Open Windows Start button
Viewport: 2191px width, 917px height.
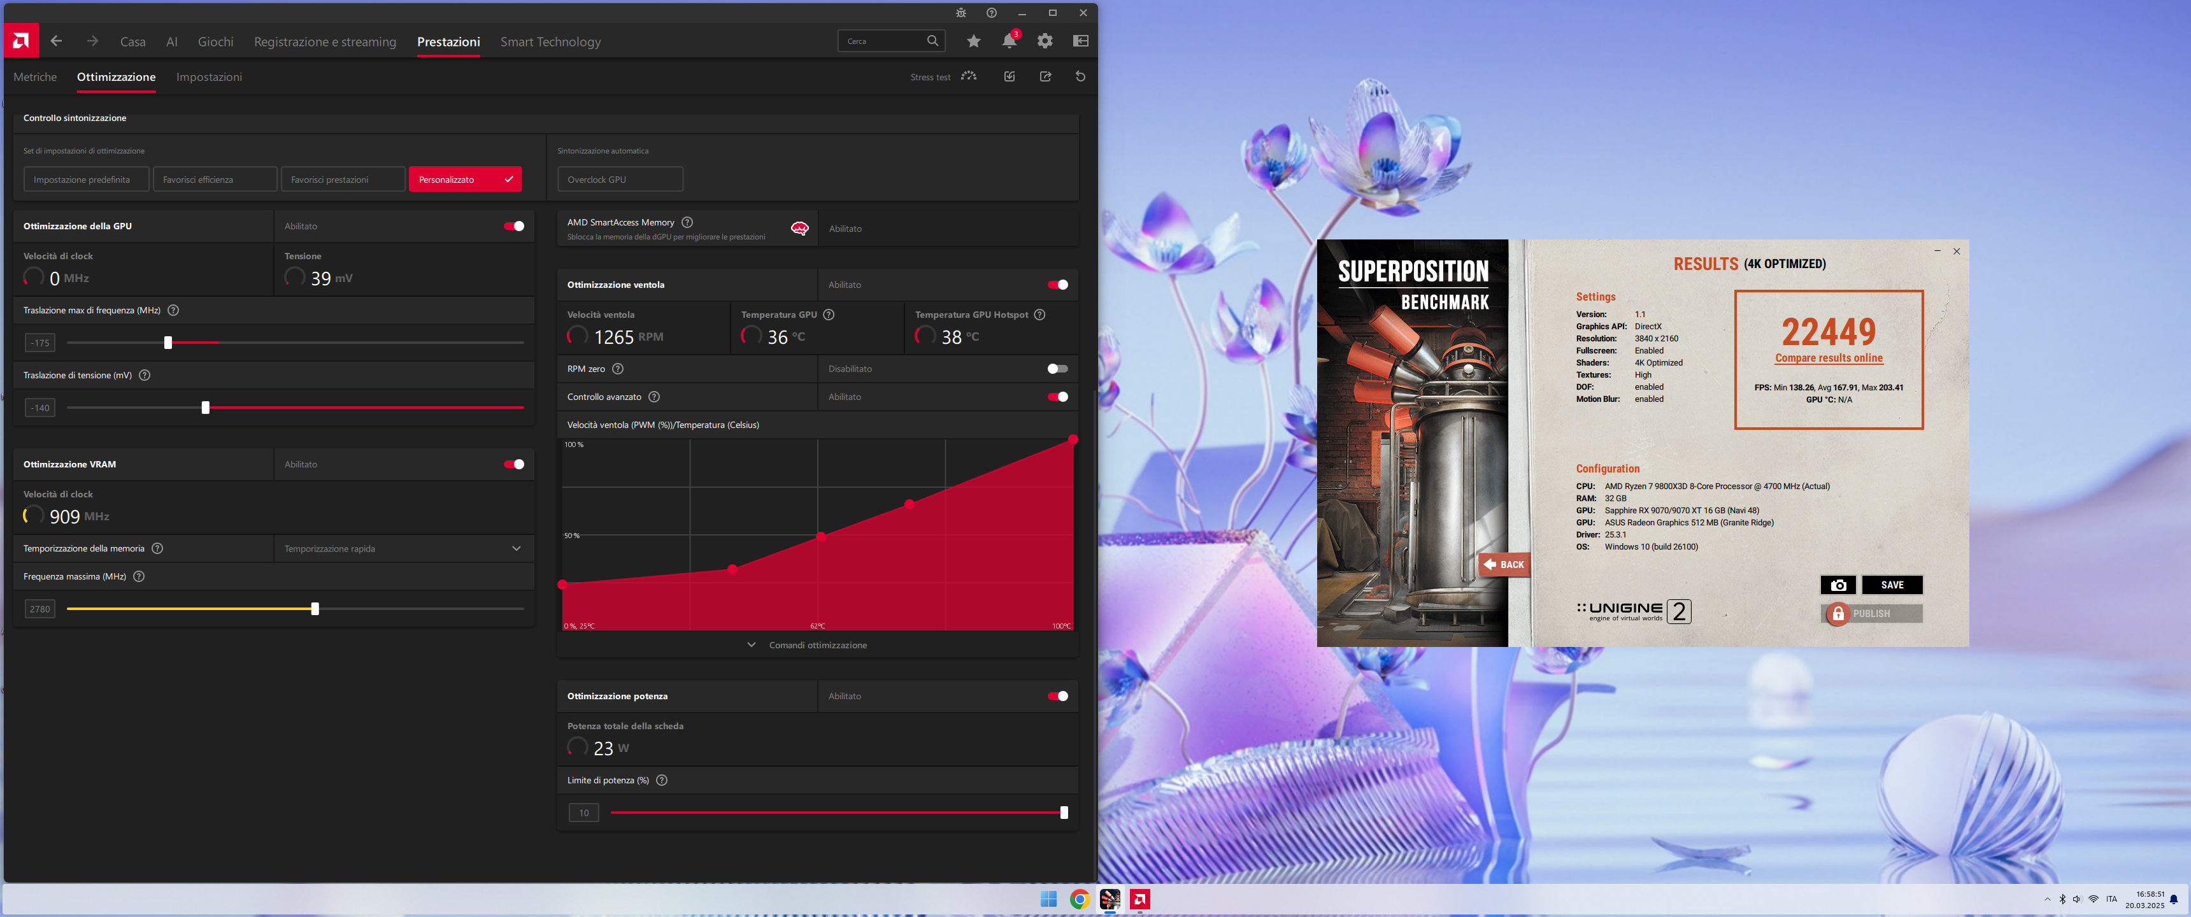1049,900
